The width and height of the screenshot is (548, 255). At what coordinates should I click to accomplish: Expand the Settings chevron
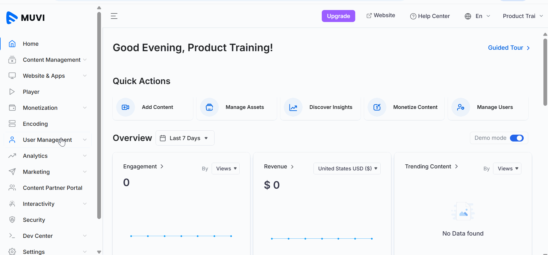pos(85,252)
